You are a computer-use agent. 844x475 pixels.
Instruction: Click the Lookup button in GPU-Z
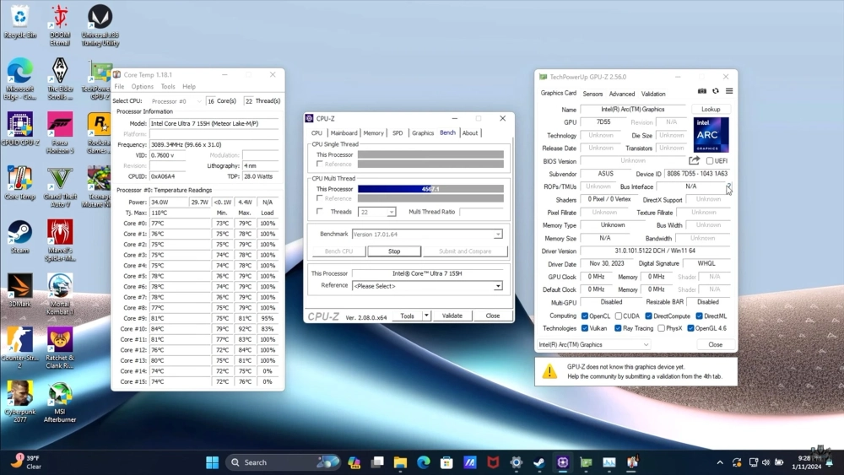coord(711,110)
